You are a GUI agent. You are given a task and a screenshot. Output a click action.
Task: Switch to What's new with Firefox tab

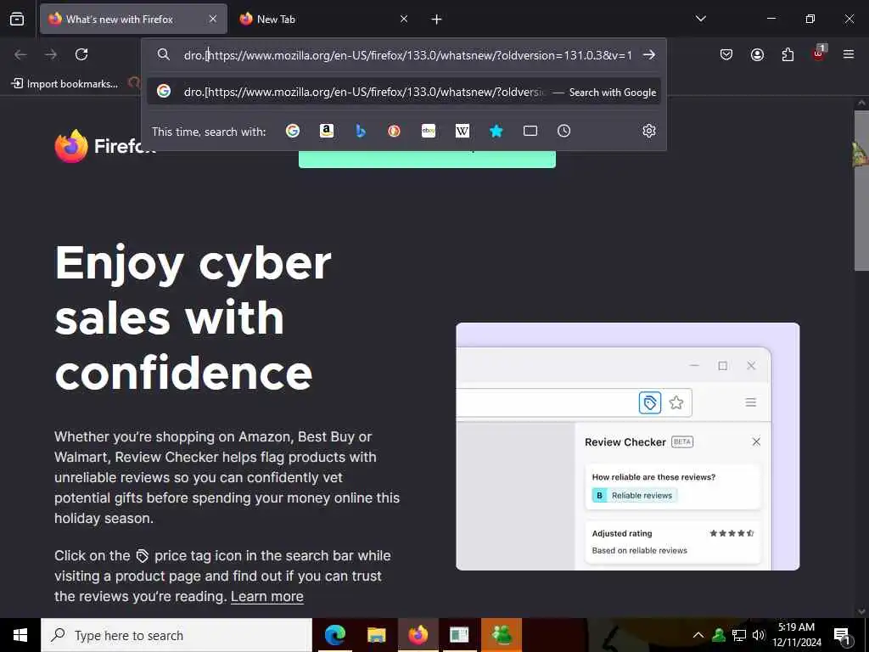[133, 19]
